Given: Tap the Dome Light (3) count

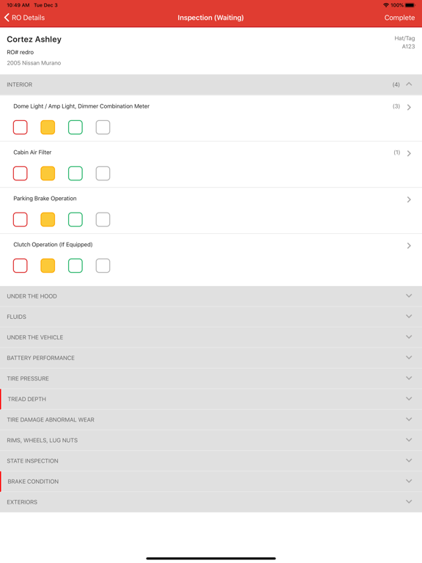Looking at the screenshot, I should (x=396, y=106).
